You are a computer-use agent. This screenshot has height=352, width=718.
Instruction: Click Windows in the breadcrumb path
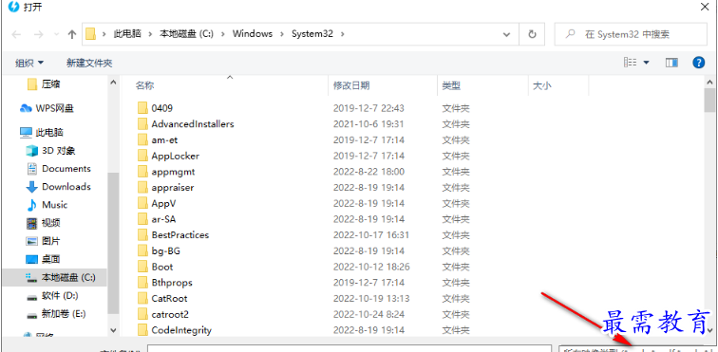253,34
